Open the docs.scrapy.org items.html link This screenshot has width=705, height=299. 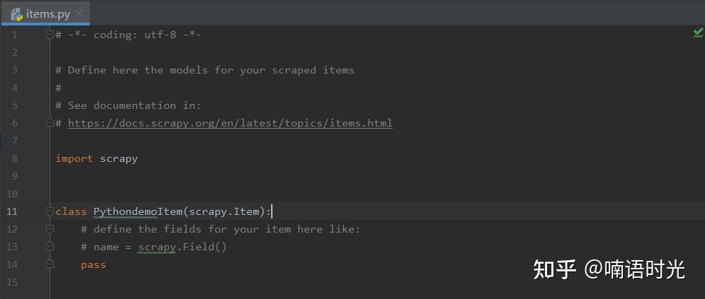tap(230, 123)
